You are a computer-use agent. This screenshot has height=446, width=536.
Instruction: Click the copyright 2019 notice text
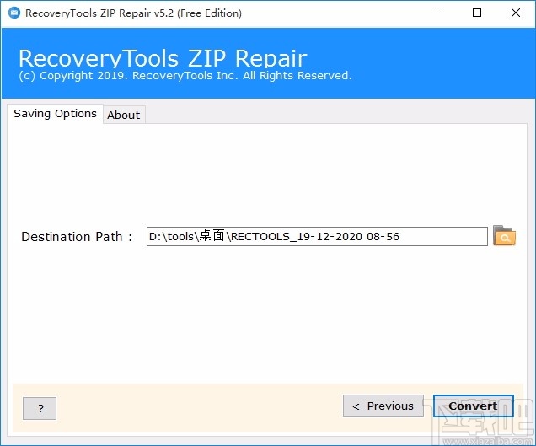[185, 76]
